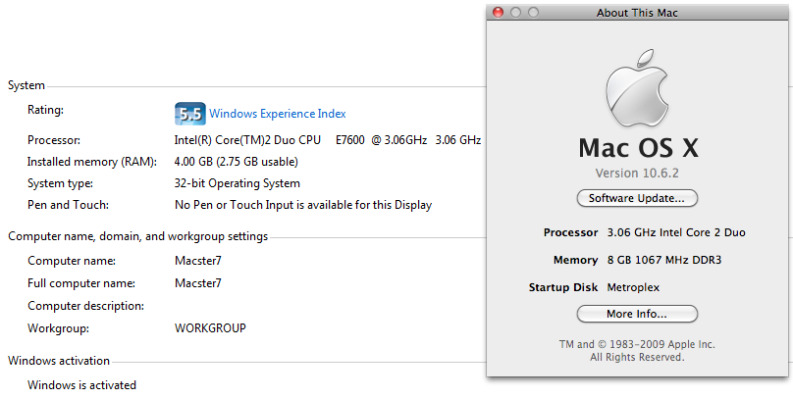
Task: Click the full computer name value Macster7
Action: (x=197, y=283)
